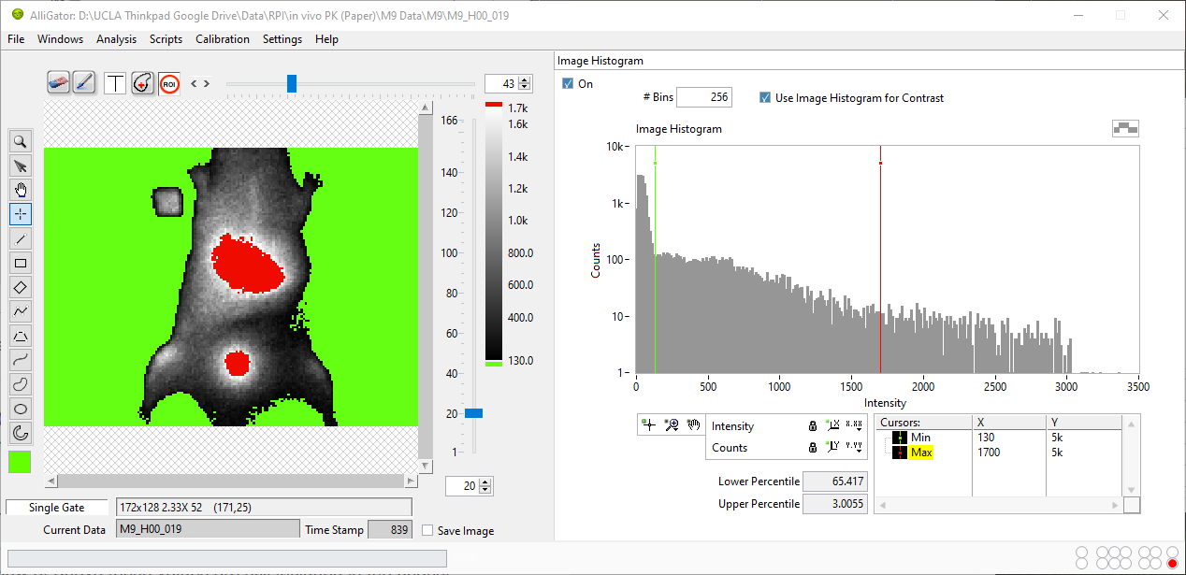Select the rotated rectangle diamond tool

[20, 287]
